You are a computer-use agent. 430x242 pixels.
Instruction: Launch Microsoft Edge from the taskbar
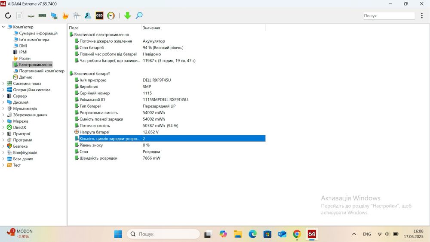tap(252, 234)
